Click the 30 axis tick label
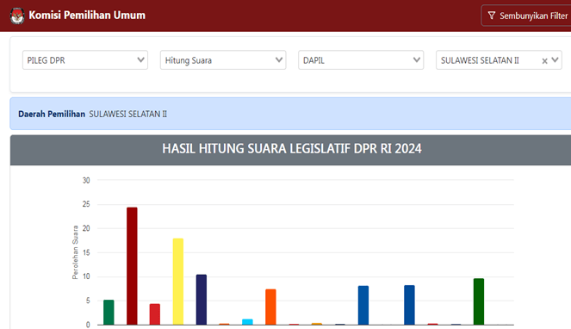 (x=86, y=180)
